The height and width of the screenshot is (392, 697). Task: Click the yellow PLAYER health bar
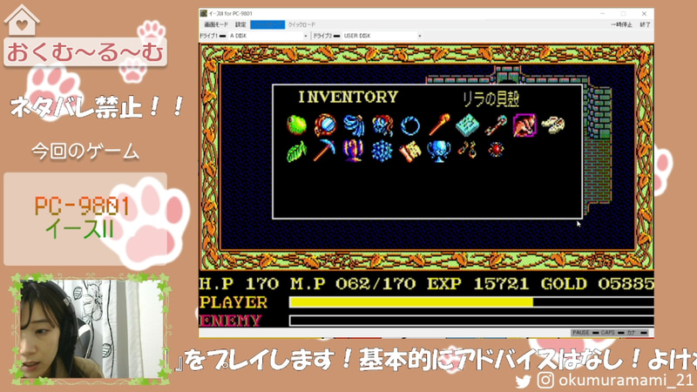411,302
